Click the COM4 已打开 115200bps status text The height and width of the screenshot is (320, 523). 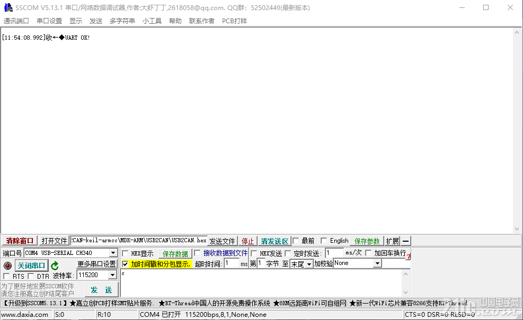pos(203,315)
